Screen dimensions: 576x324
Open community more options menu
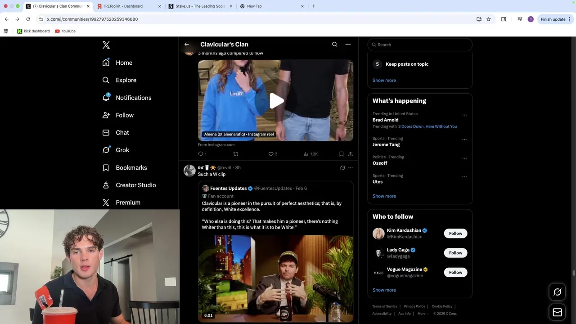point(348,44)
